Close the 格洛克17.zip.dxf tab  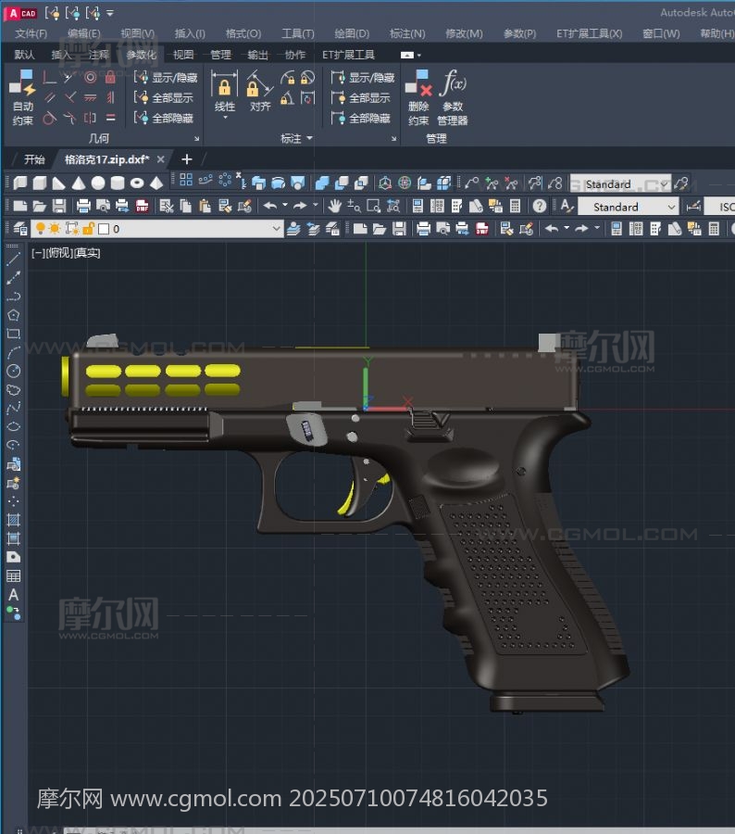[160, 159]
